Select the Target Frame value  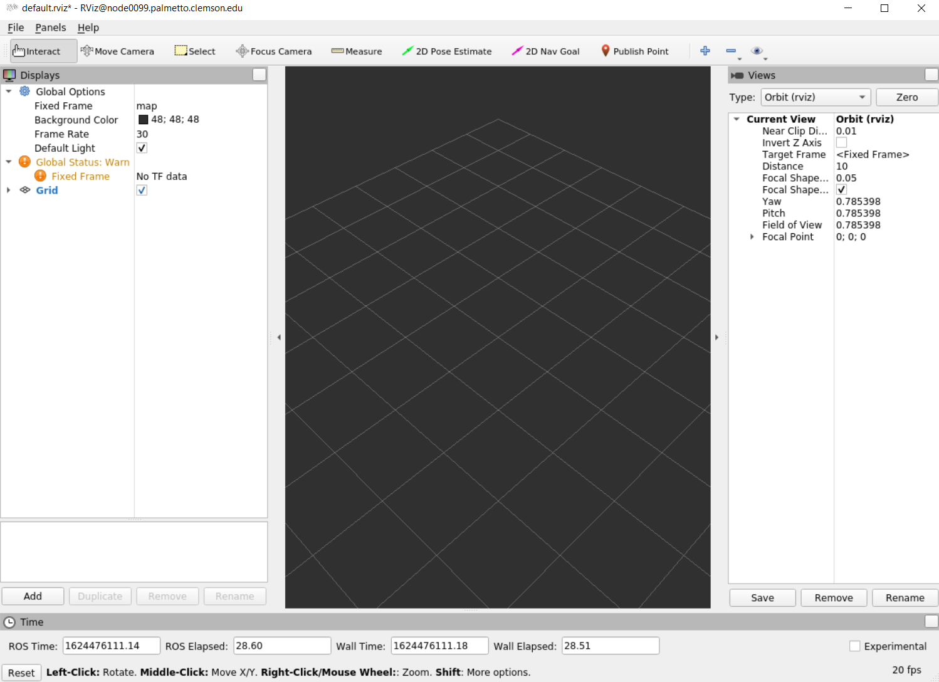tap(873, 154)
